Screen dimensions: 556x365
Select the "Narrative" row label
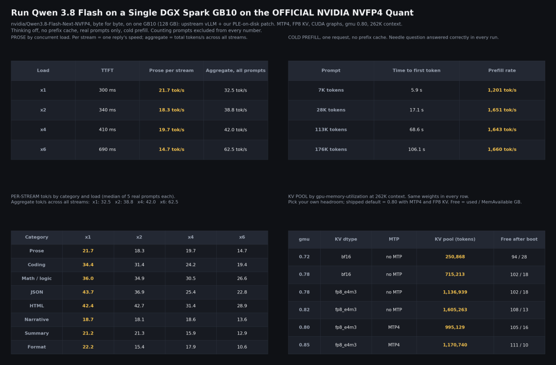coord(37,320)
